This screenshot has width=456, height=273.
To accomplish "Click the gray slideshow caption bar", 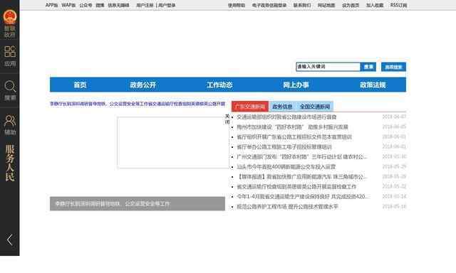I will [138, 203].
